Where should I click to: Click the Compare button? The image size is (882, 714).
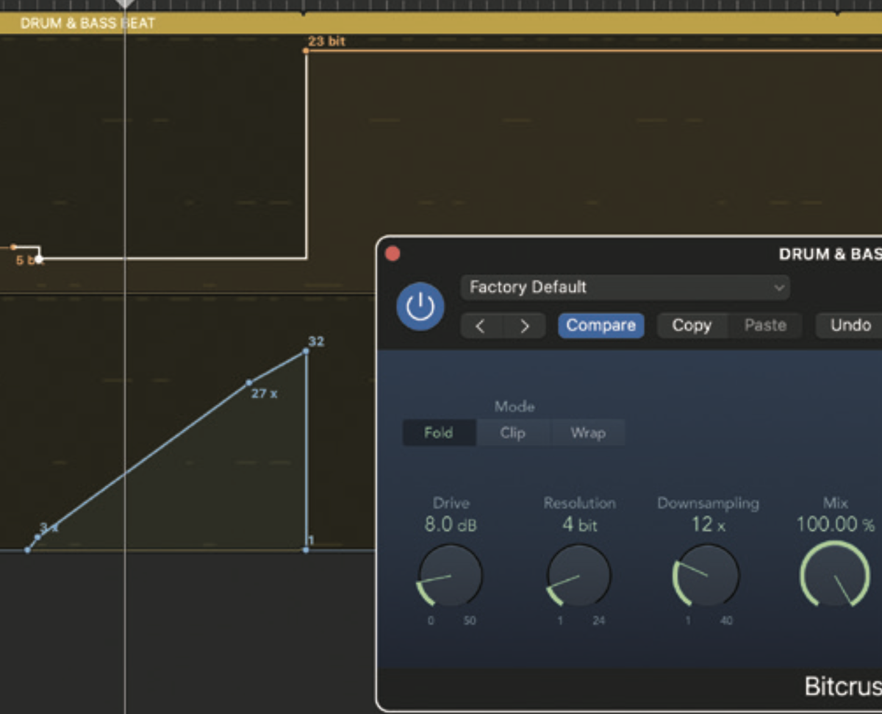click(600, 326)
